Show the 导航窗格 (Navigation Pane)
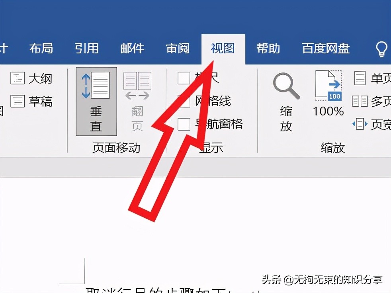This screenshot has height=293, width=391. click(x=184, y=124)
